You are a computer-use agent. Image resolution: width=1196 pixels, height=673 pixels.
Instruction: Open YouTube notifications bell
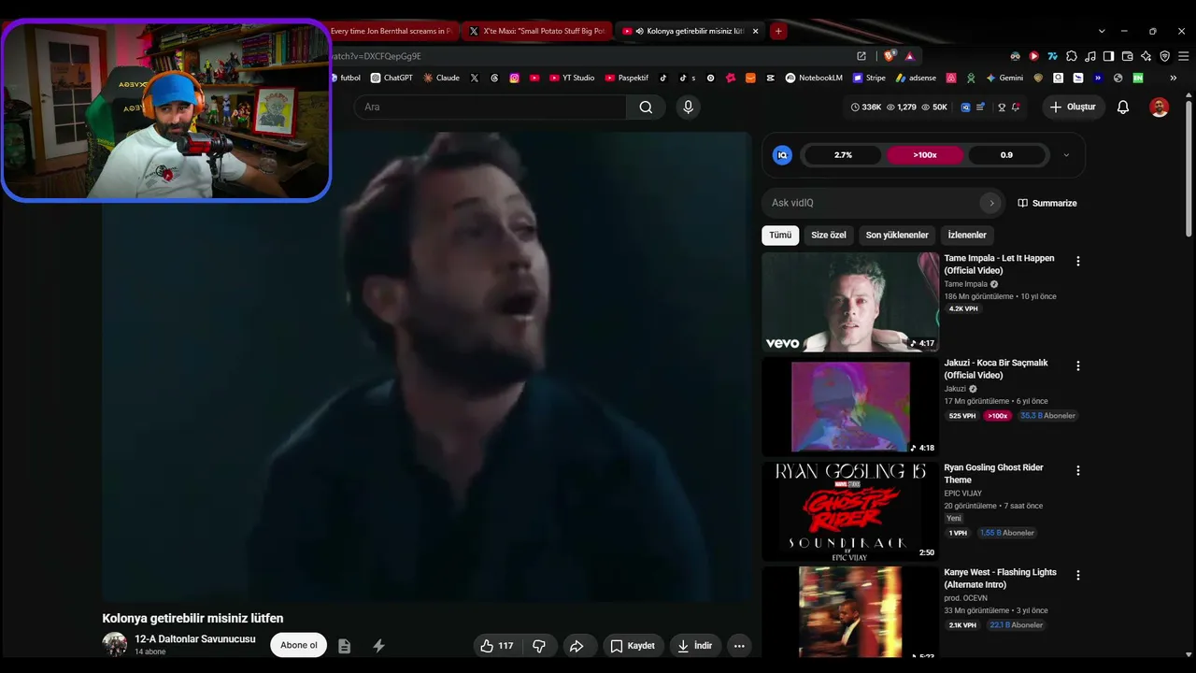click(x=1123, y=107)
